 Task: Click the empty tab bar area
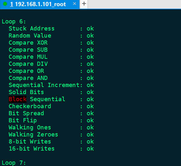[134, 4]
